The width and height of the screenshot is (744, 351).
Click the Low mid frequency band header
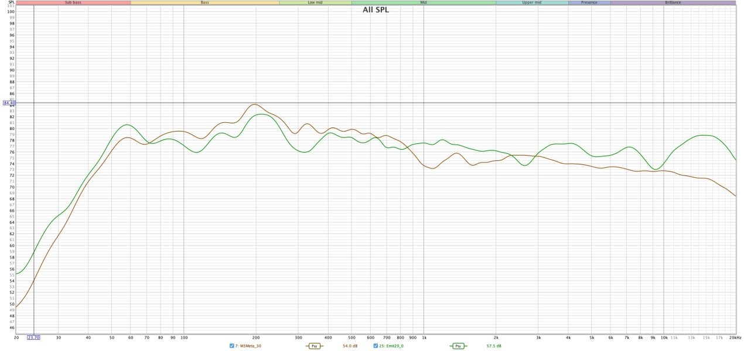point(315,2)
